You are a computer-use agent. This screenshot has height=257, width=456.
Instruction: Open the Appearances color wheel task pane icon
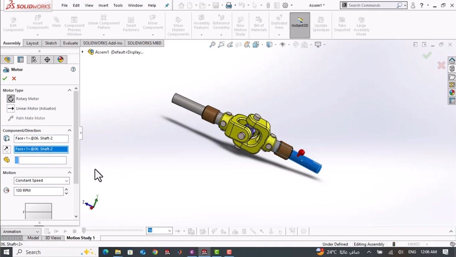pos(452,92)
